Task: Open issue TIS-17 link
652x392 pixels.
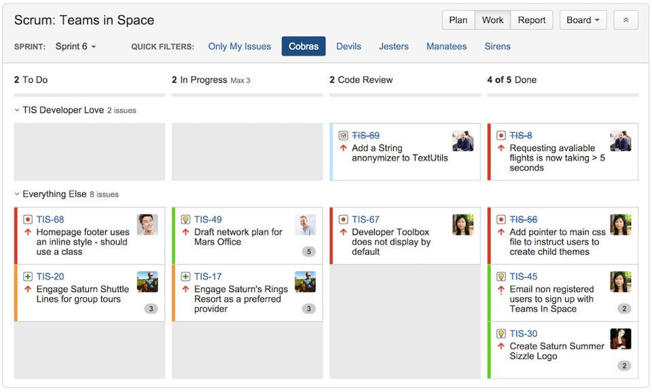Action: coord(208,276)
